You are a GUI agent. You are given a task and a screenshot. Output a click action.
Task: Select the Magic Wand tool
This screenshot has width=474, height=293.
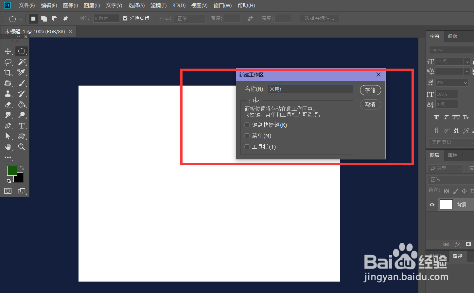(22, 62)
